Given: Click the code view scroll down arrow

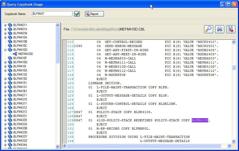Looking at the screenshot, I should coord(234,141).
